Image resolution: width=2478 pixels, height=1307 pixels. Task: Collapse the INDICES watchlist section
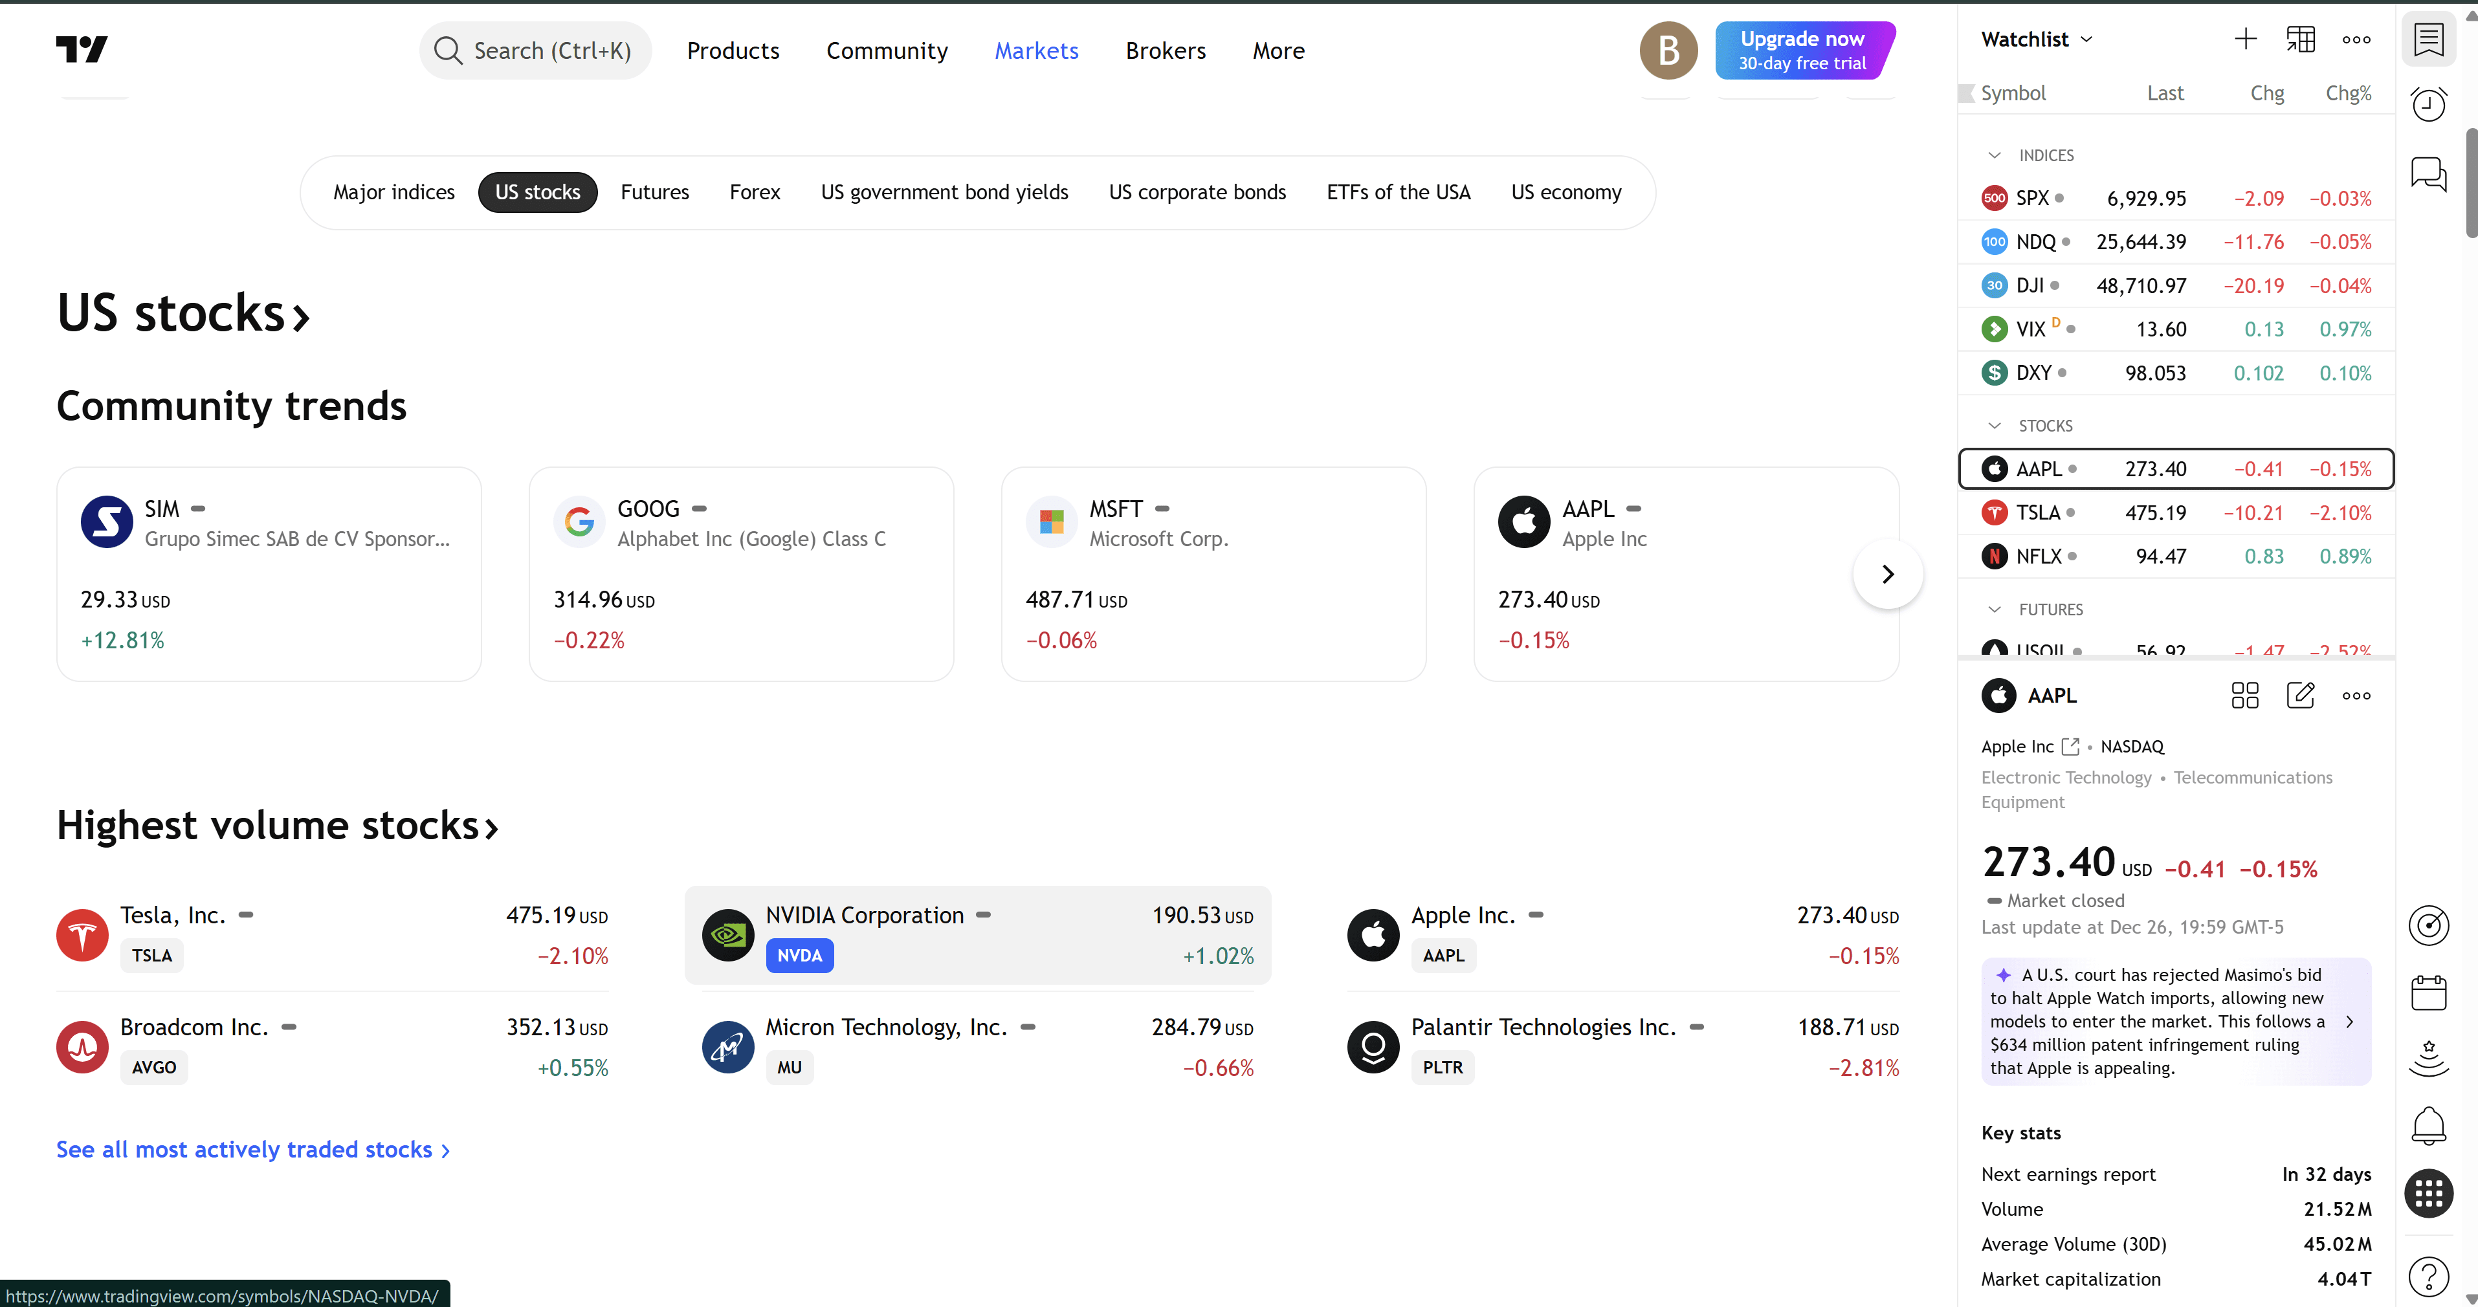pyautogui.click(x=1994, y=156)
